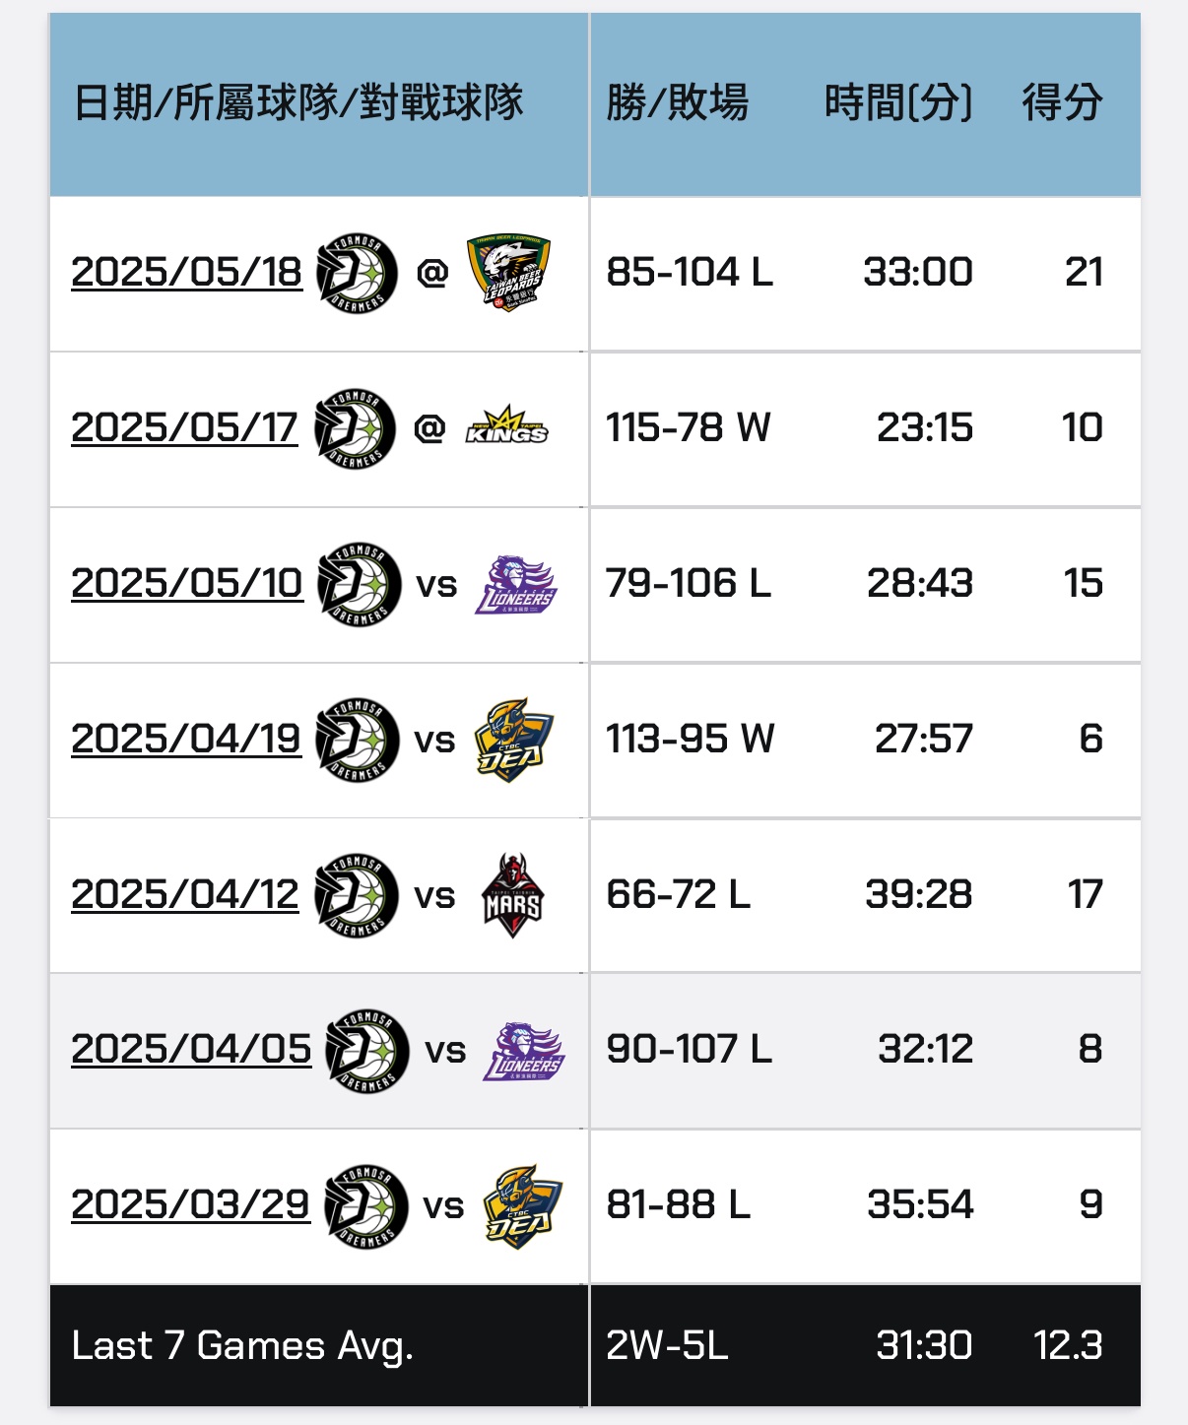
Task: Open the 2025/04/12 game link
Action: pos(185,894)
